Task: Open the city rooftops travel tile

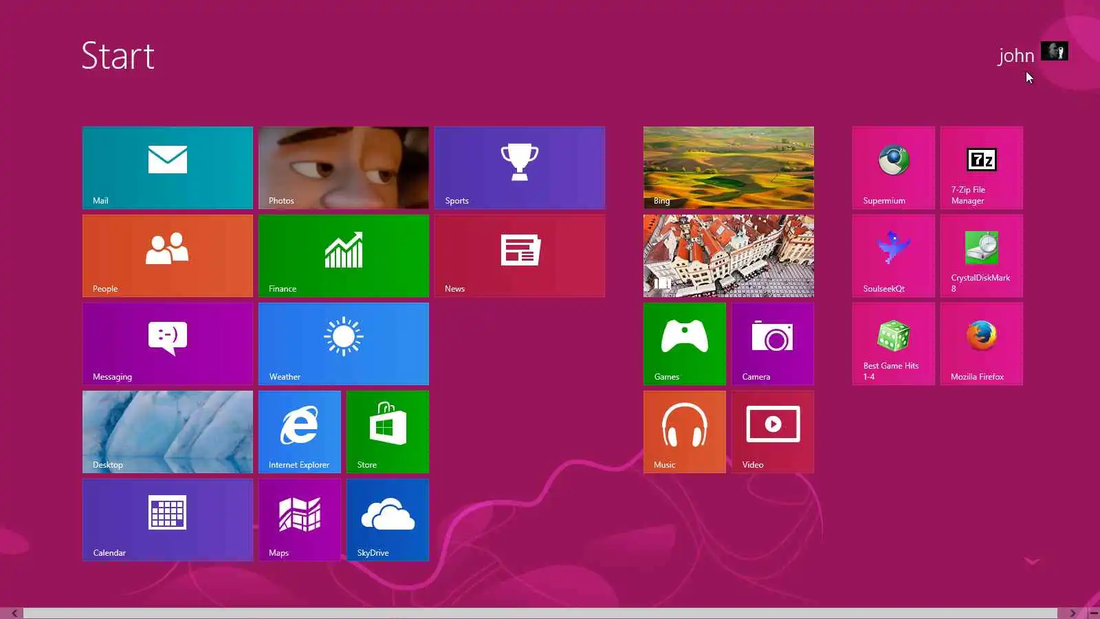Action: [x=729, y=256]
